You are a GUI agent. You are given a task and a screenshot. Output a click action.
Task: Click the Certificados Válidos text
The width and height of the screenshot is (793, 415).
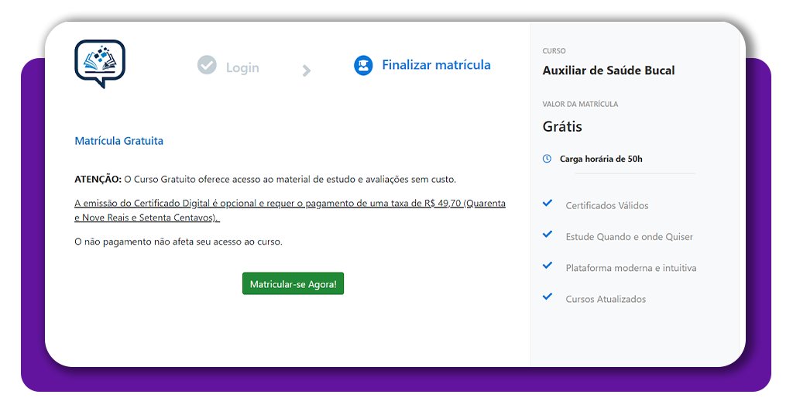[607, 206]
